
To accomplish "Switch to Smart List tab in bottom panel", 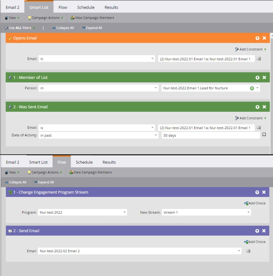I will (38, 162).
